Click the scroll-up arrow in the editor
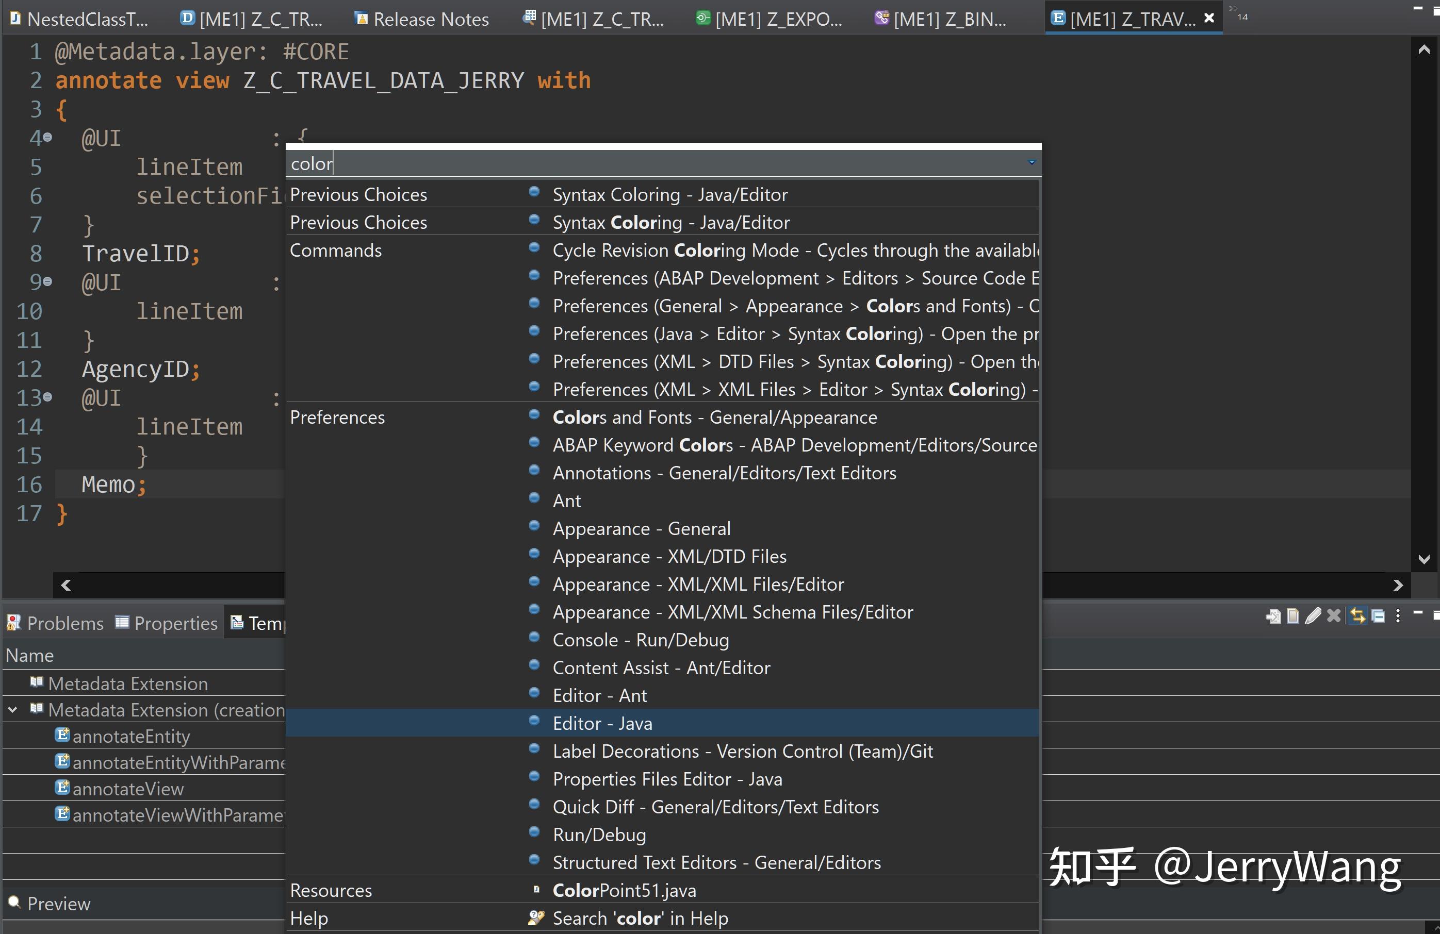 click(1423, 49)
